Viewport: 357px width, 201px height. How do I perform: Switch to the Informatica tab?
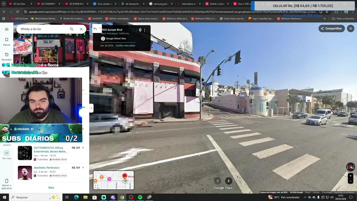(x=189, y=4)
